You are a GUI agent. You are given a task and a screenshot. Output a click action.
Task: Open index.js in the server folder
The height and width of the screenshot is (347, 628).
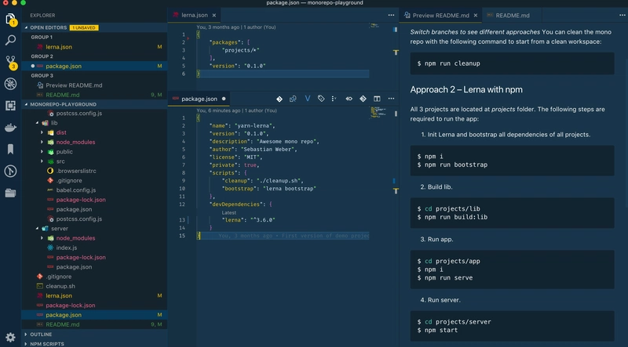(x=66, y=248)
